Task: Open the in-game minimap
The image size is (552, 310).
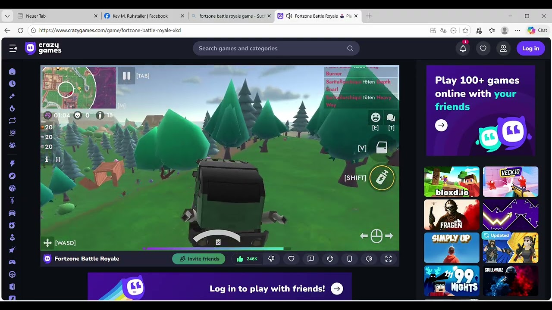Action: (x=78, y=87)
